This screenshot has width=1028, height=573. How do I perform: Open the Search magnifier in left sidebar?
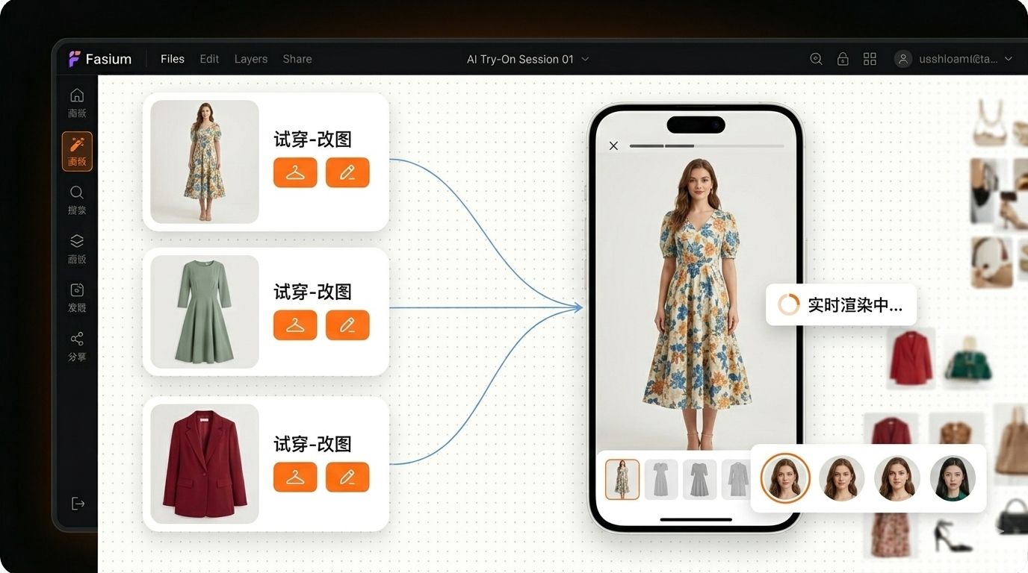pyautogui.click(x=77, y=192)
